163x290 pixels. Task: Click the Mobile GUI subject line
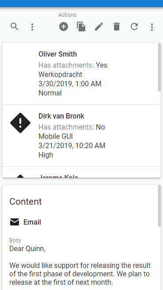56,137
